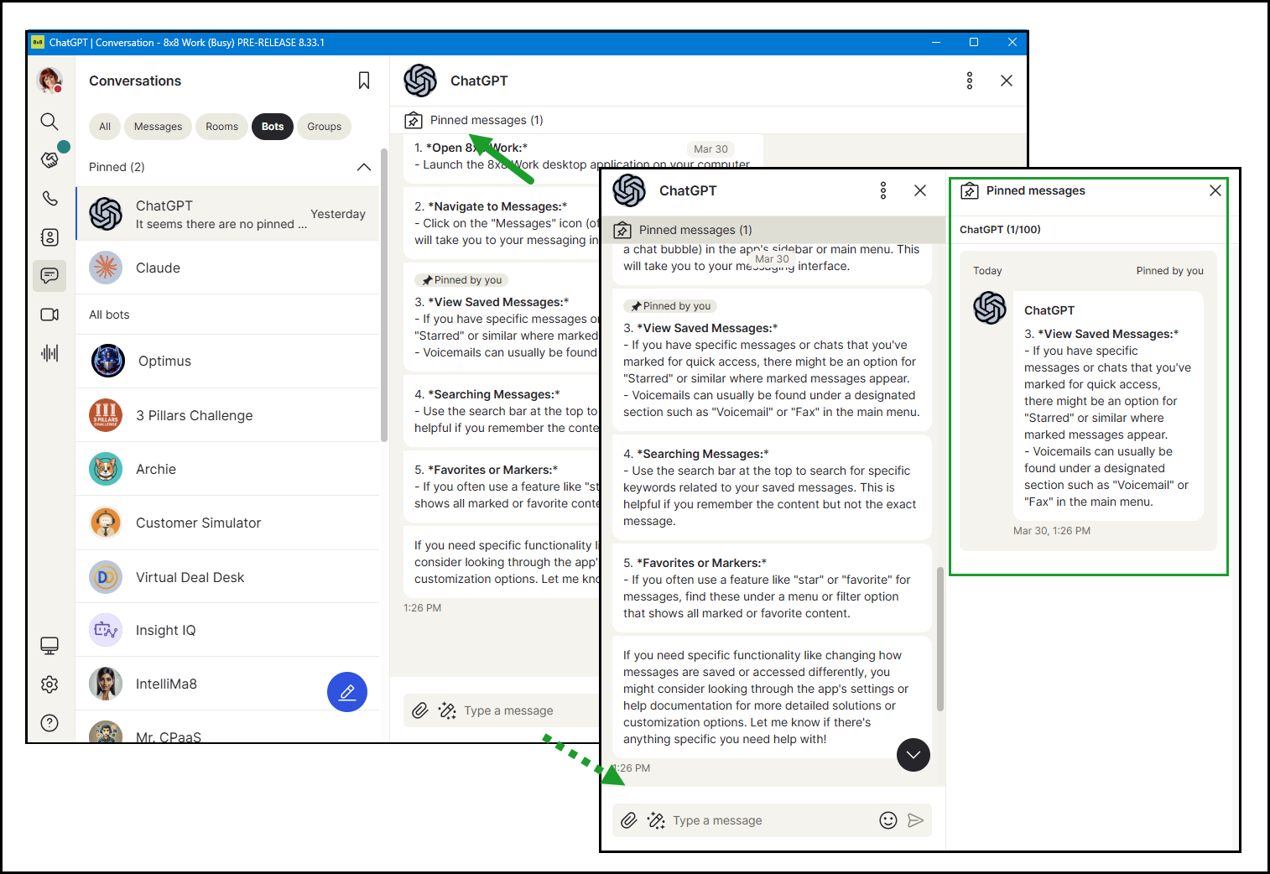
Task: Jump to latest message with the round down-arrow button
Action: click(x=913, y=755)
